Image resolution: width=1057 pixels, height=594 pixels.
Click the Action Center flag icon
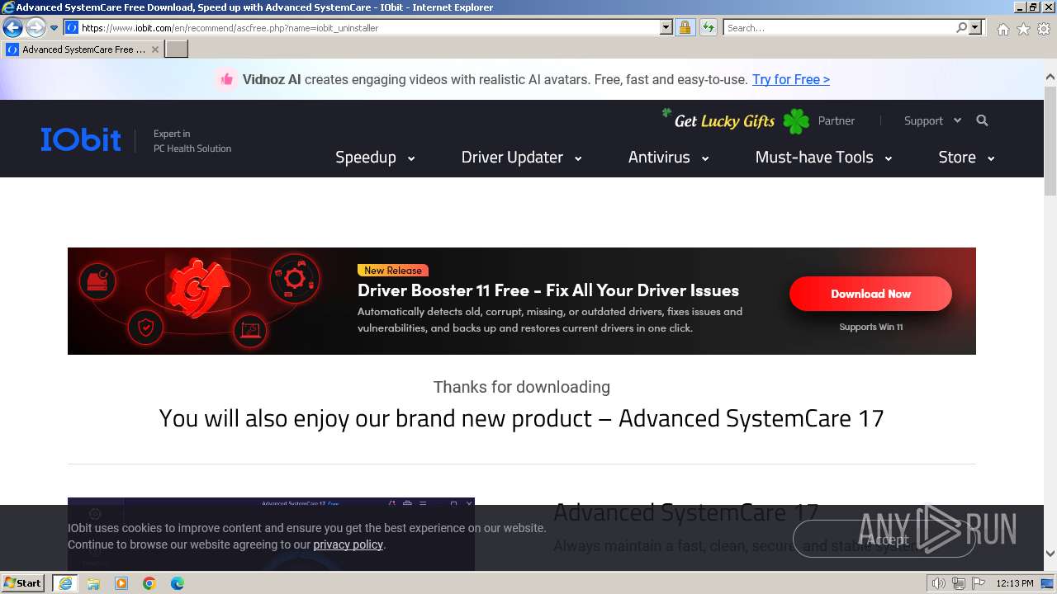[x=978, y=583]
